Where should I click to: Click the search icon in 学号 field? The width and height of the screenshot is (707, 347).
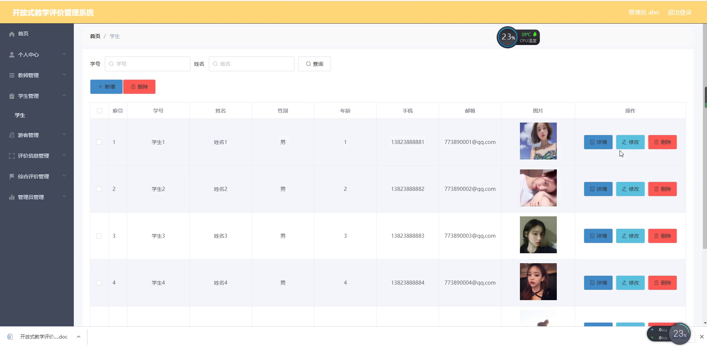(111, 64)
